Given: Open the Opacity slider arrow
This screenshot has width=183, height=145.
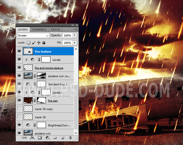Looking at the screenshot, I should click(x=75, y=35).
